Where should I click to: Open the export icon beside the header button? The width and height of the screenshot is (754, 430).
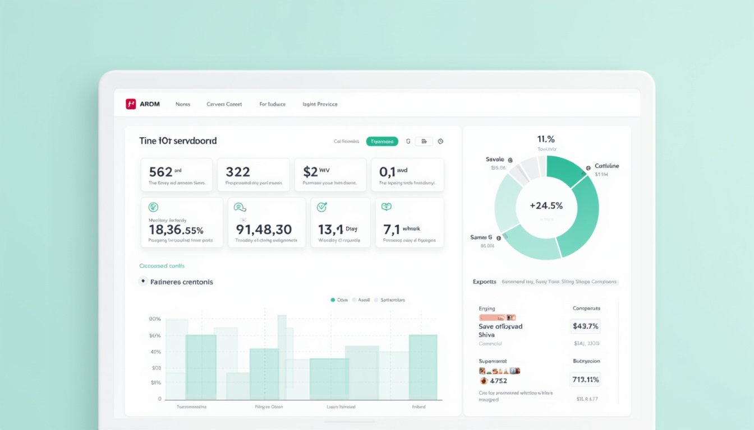[x=424, y=141]
